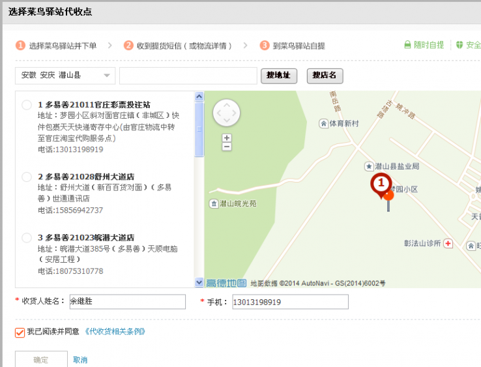Open the 《代收货相关条例》 link
The width and height of the screenshot is (481, 367).
[115, 332]
